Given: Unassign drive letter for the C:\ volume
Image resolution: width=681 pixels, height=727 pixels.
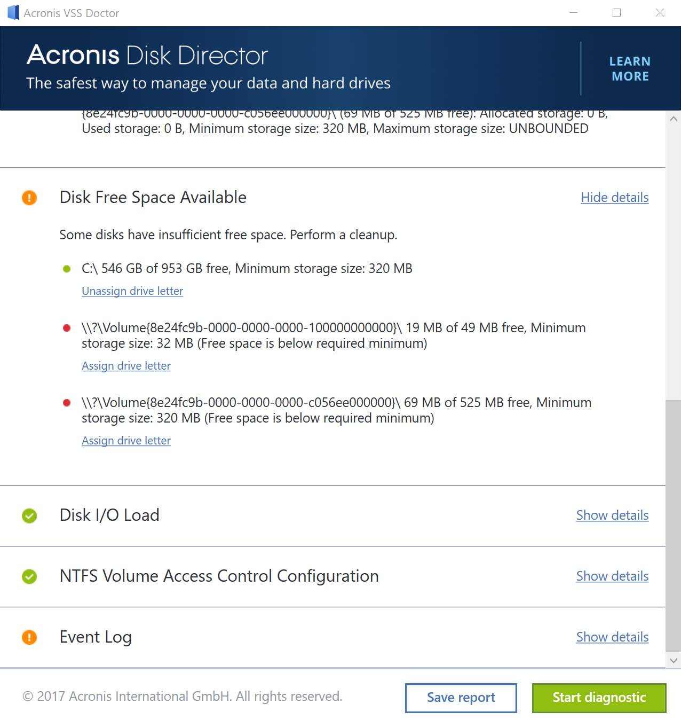Looking at the screenshot, I should (132, 291).
